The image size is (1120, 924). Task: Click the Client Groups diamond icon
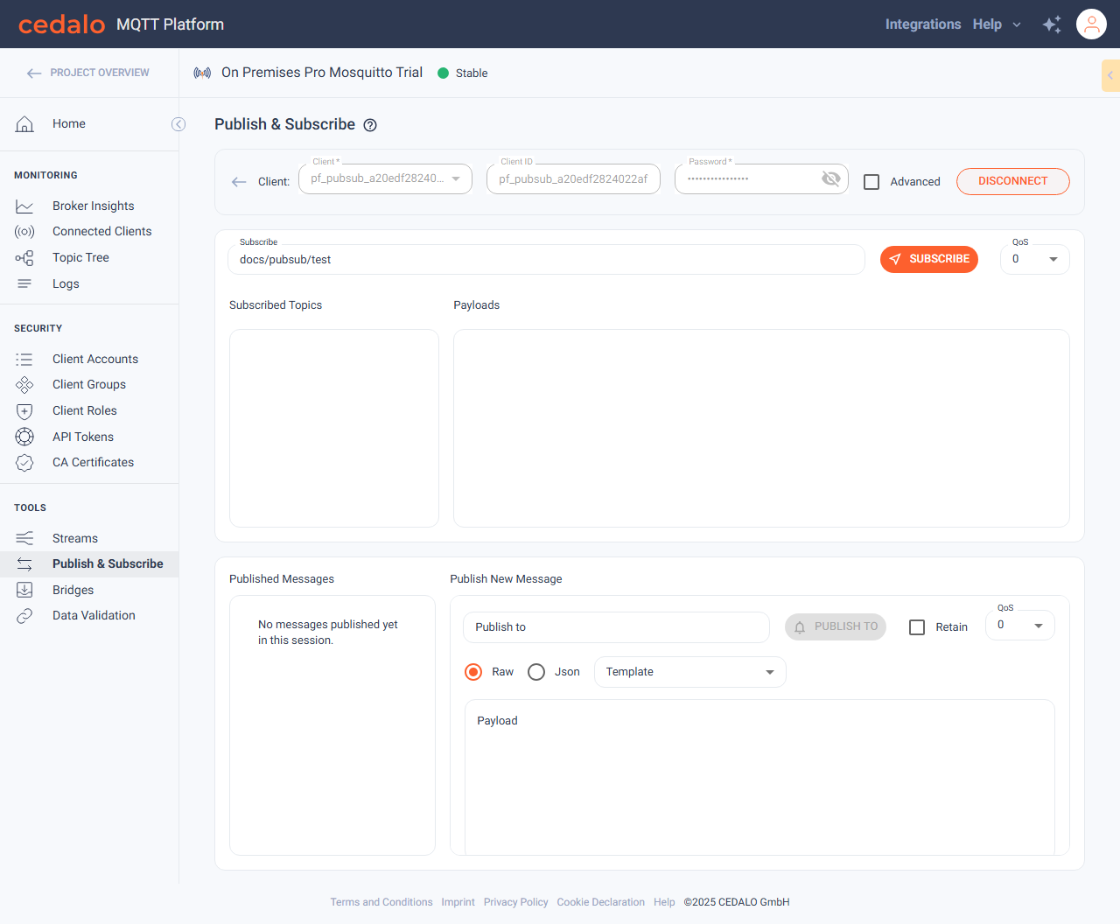24,385
